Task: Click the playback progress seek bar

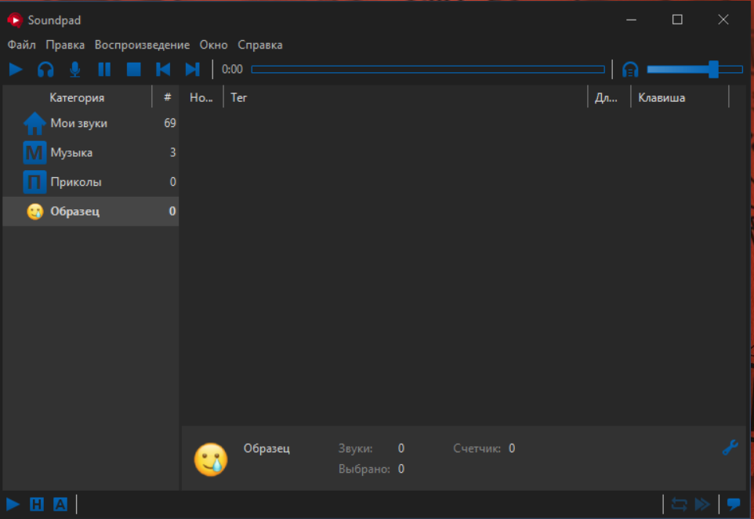Action: point(427,69)
